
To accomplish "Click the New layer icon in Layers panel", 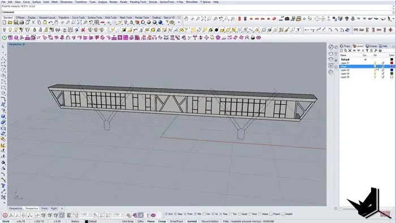I will click(x=342, y=50).
